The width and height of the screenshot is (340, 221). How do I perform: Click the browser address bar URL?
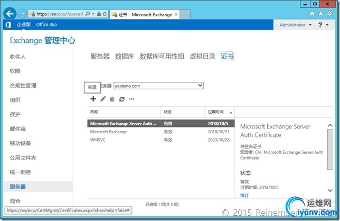pos(60,14)
